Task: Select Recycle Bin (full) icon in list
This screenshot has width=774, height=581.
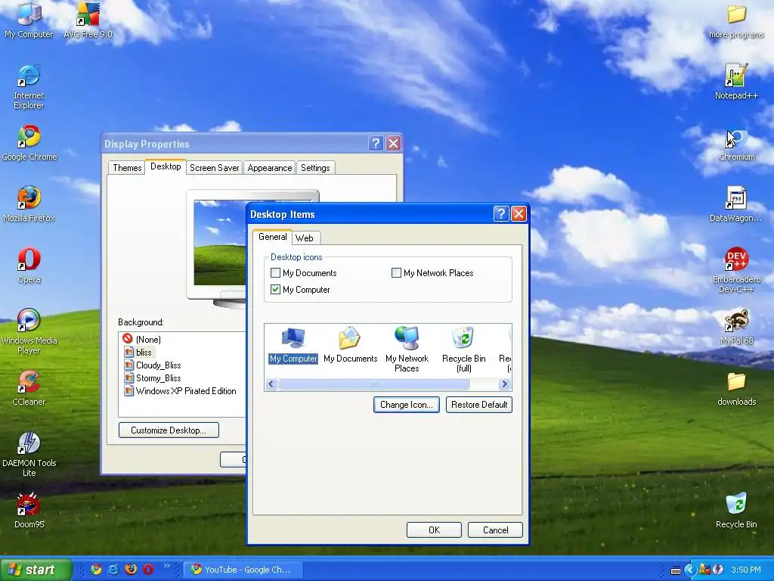Action: [463, 350]
